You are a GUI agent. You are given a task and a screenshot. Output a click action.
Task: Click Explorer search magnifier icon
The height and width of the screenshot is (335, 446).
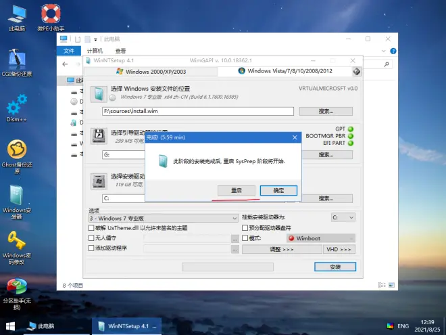387,64
